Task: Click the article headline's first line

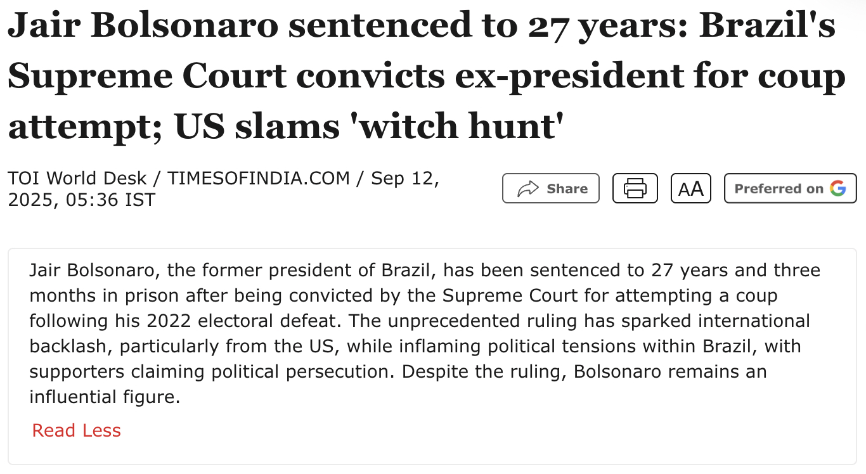Action: pyautogui.click(x=422, y=27)
